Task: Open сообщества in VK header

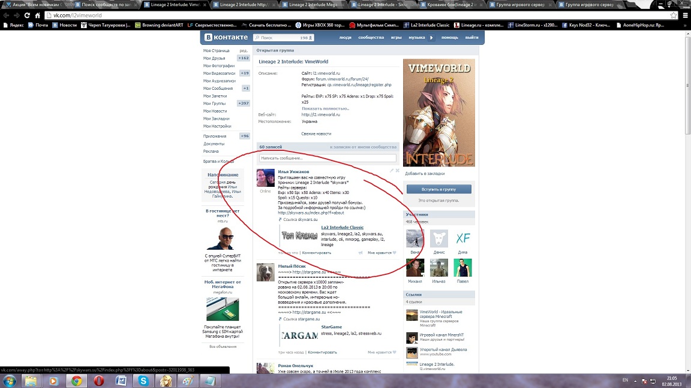Action: pyautogui.click(x=371, y=37)
